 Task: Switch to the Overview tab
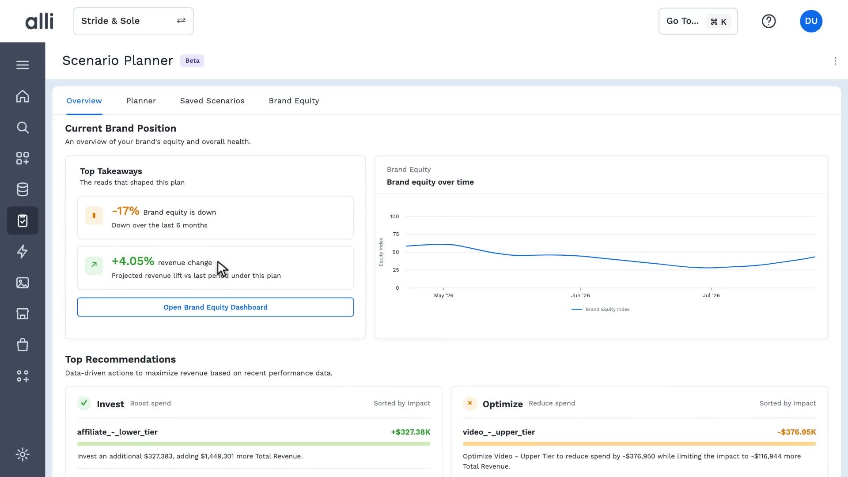coord(84,101)
